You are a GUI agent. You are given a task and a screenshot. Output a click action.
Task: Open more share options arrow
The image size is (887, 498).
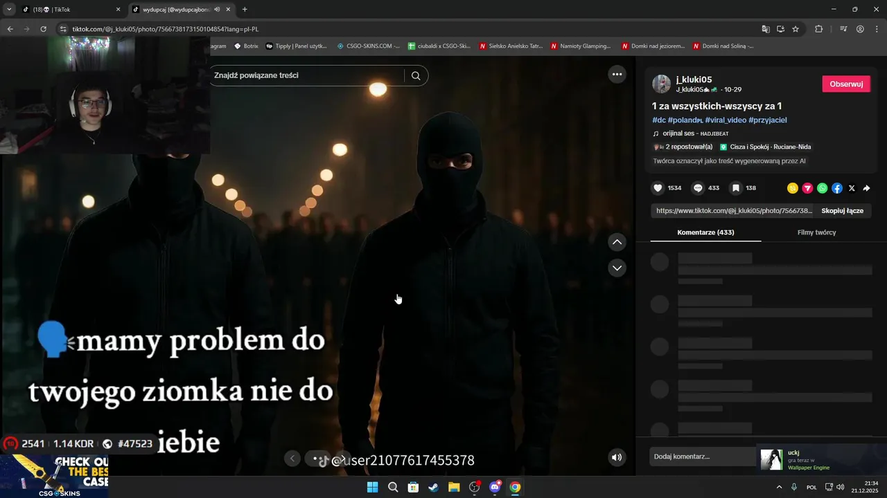coord(866,188)
